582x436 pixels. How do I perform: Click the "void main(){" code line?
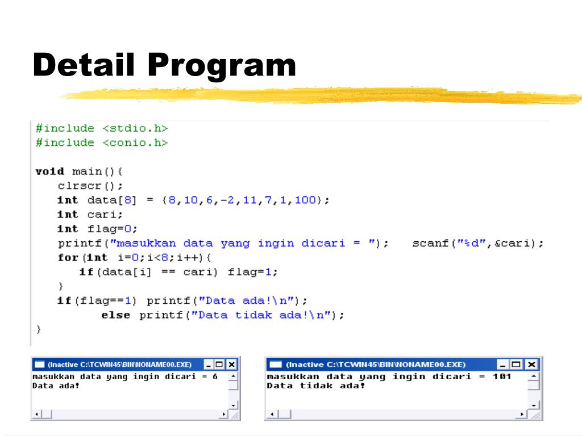[x=78, y=171]
